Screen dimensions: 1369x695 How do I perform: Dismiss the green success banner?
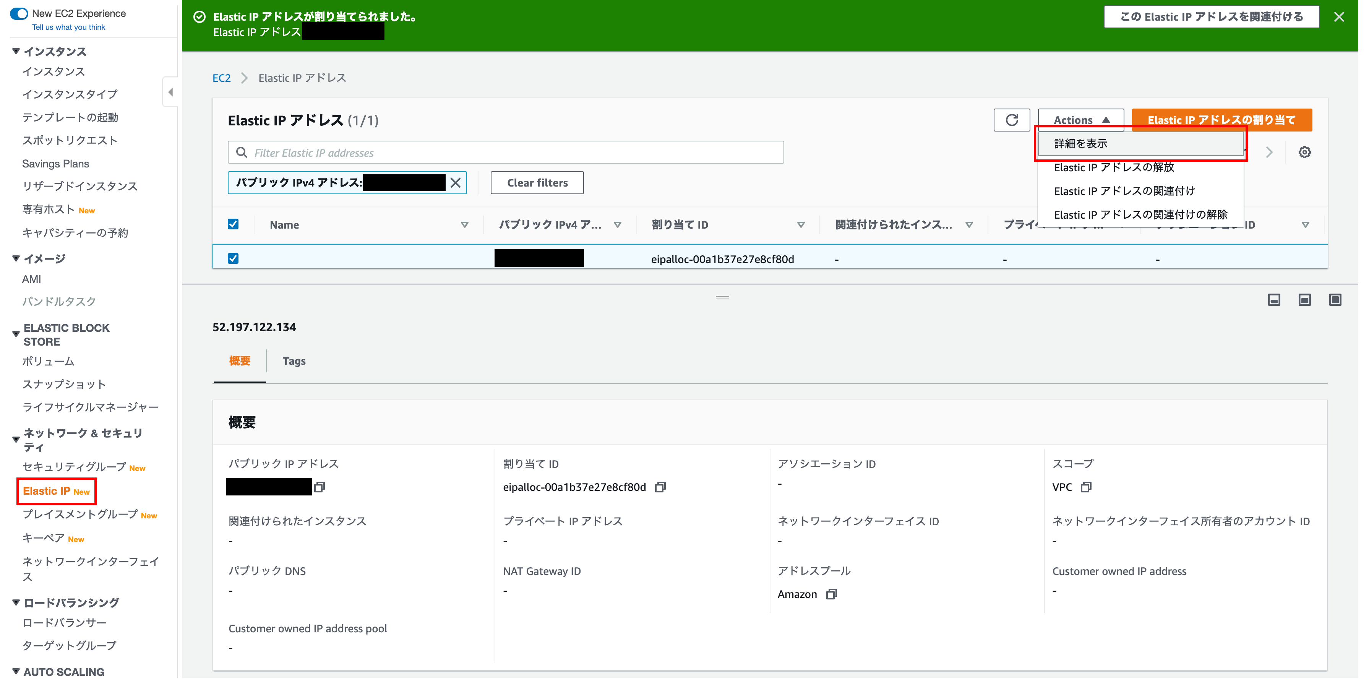[1339, 17]
